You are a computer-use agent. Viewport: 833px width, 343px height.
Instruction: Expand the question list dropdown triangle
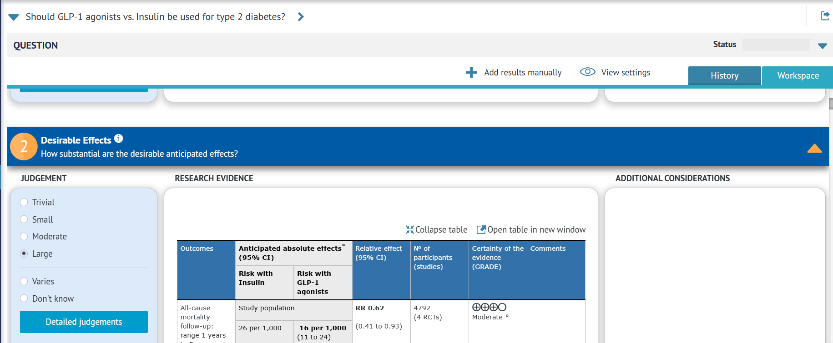14,17
